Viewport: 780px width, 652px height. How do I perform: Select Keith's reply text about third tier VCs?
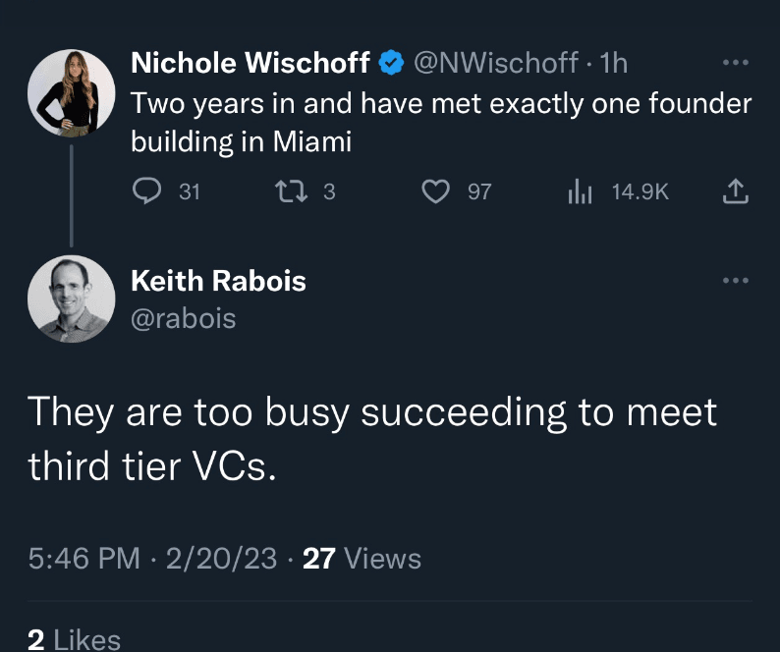point(371,437)
